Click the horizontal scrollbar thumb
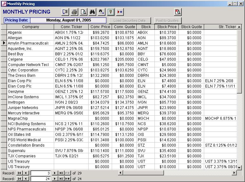Viewport: 245px width, 182px height. (143, 173)
